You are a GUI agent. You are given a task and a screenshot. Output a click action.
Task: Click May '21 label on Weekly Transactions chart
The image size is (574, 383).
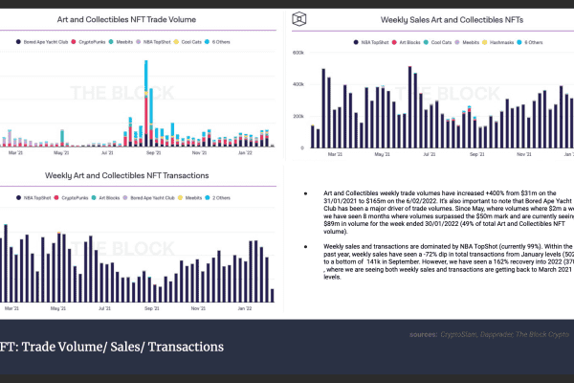57,308
